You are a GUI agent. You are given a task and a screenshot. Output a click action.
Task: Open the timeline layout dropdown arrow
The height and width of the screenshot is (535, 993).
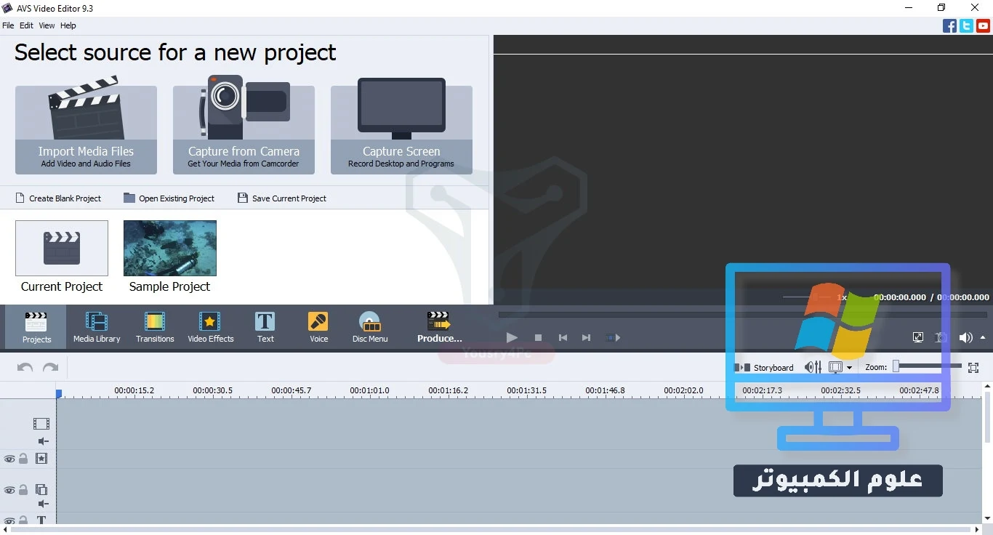tap(849, 368)
